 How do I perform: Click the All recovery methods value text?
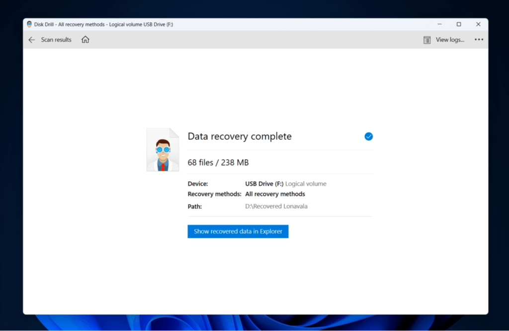[x=275, y=194]
